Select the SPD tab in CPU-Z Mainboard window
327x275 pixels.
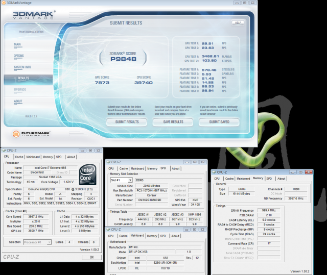[163, 236]
